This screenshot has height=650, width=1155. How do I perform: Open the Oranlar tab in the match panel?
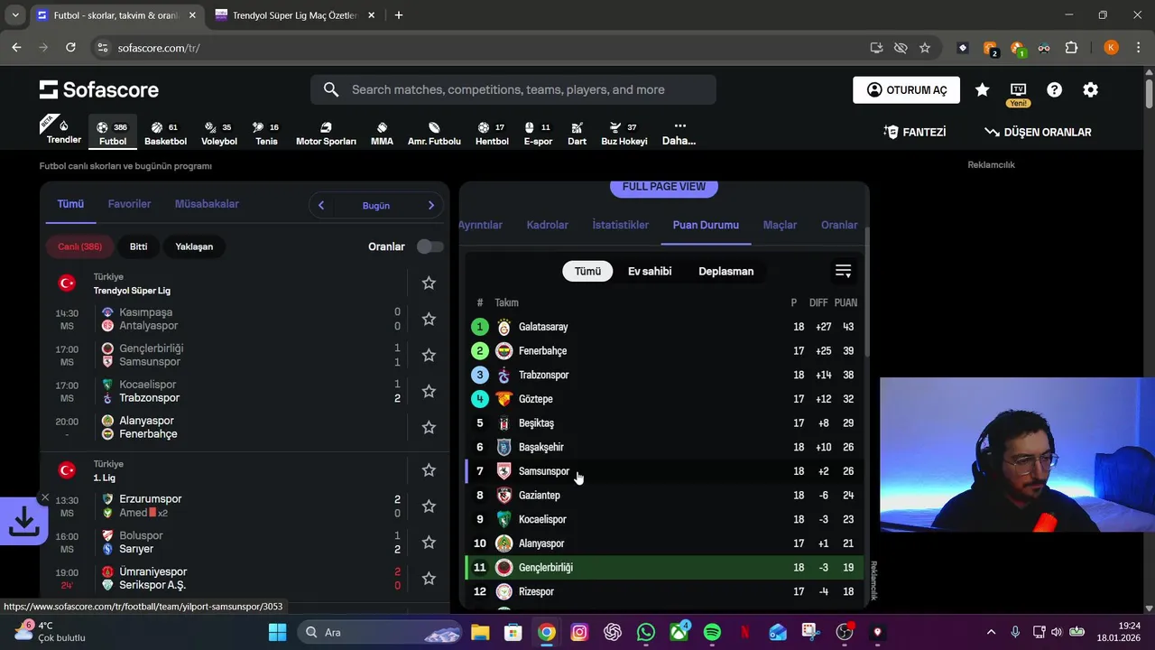(x=839, y=225)
